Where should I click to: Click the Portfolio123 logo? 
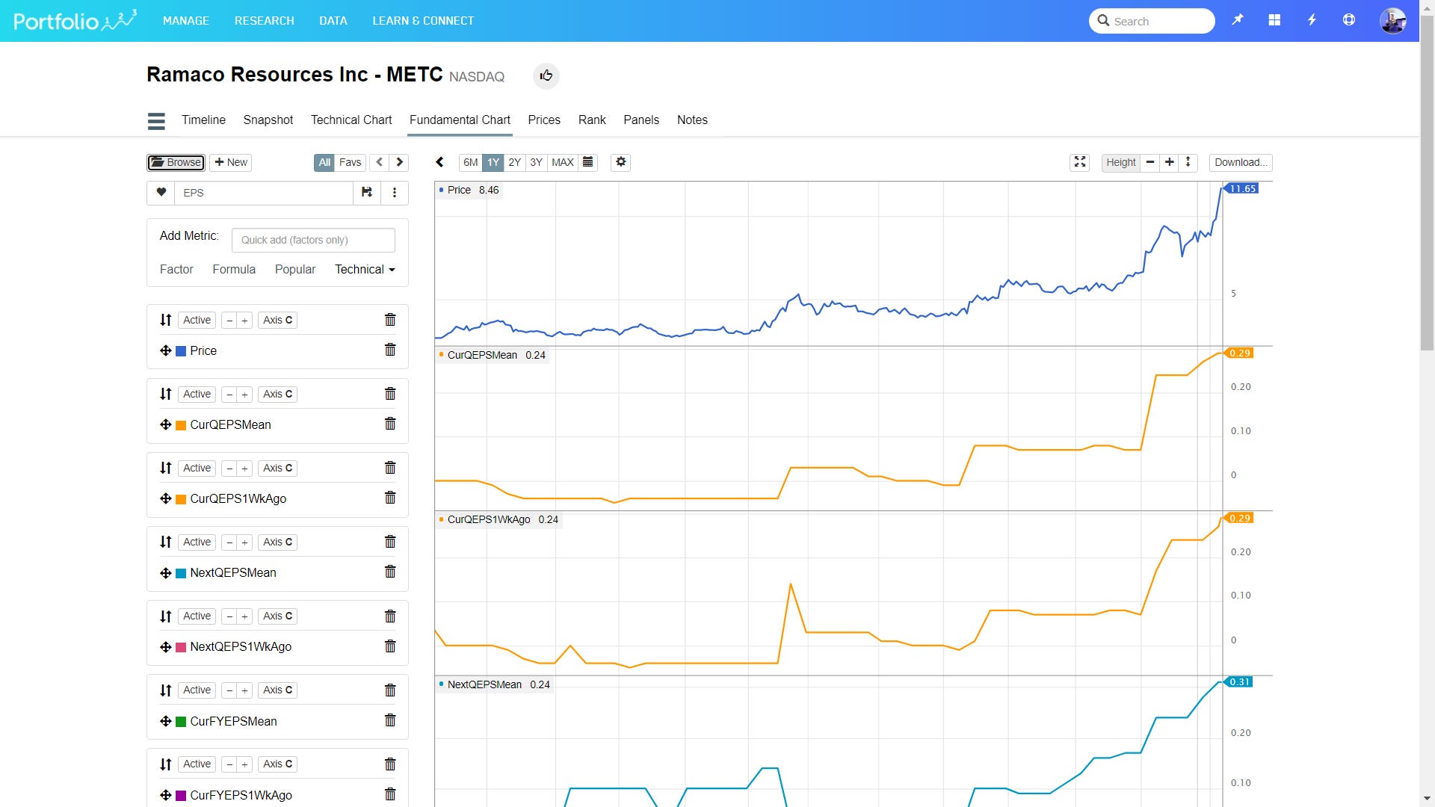75,20
